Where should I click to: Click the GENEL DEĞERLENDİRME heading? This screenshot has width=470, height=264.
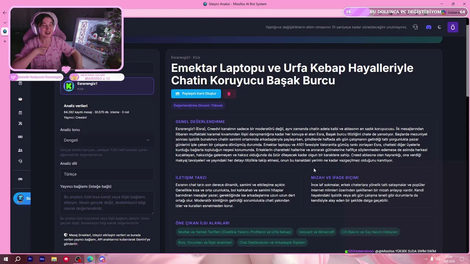click(200, 122)
